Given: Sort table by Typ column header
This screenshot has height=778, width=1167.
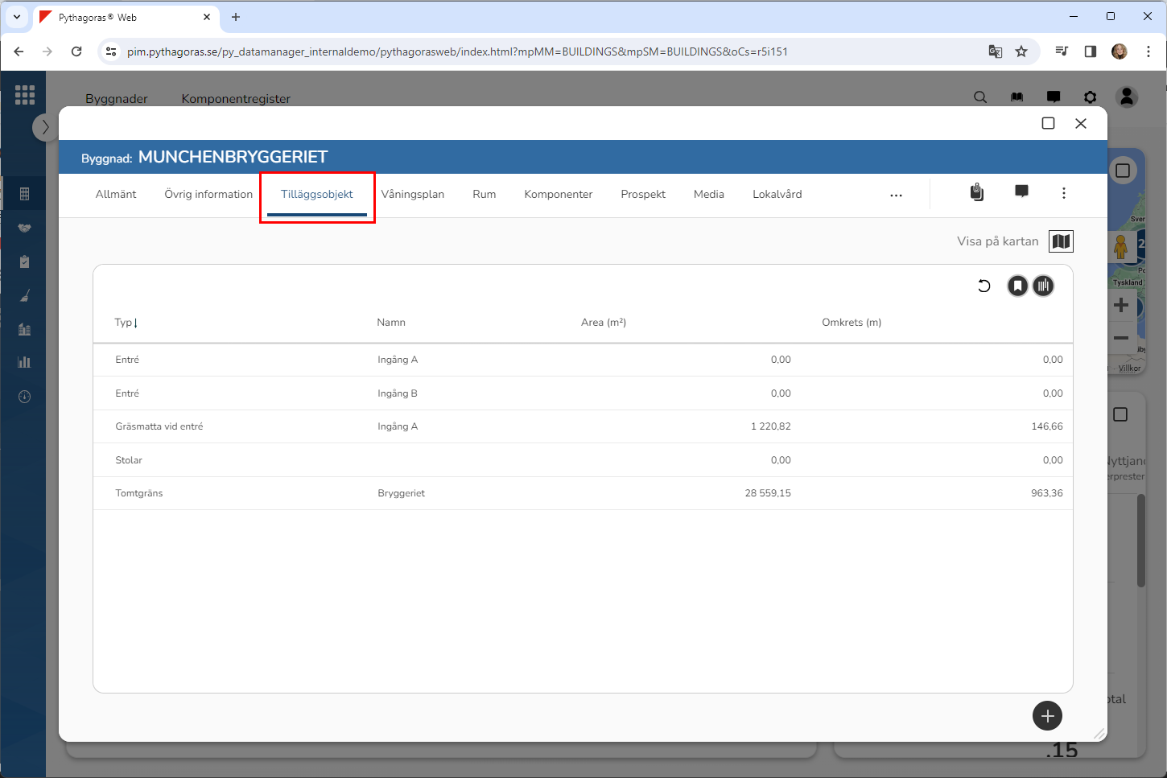Looking at the screenshot, I should click(125, 323).
